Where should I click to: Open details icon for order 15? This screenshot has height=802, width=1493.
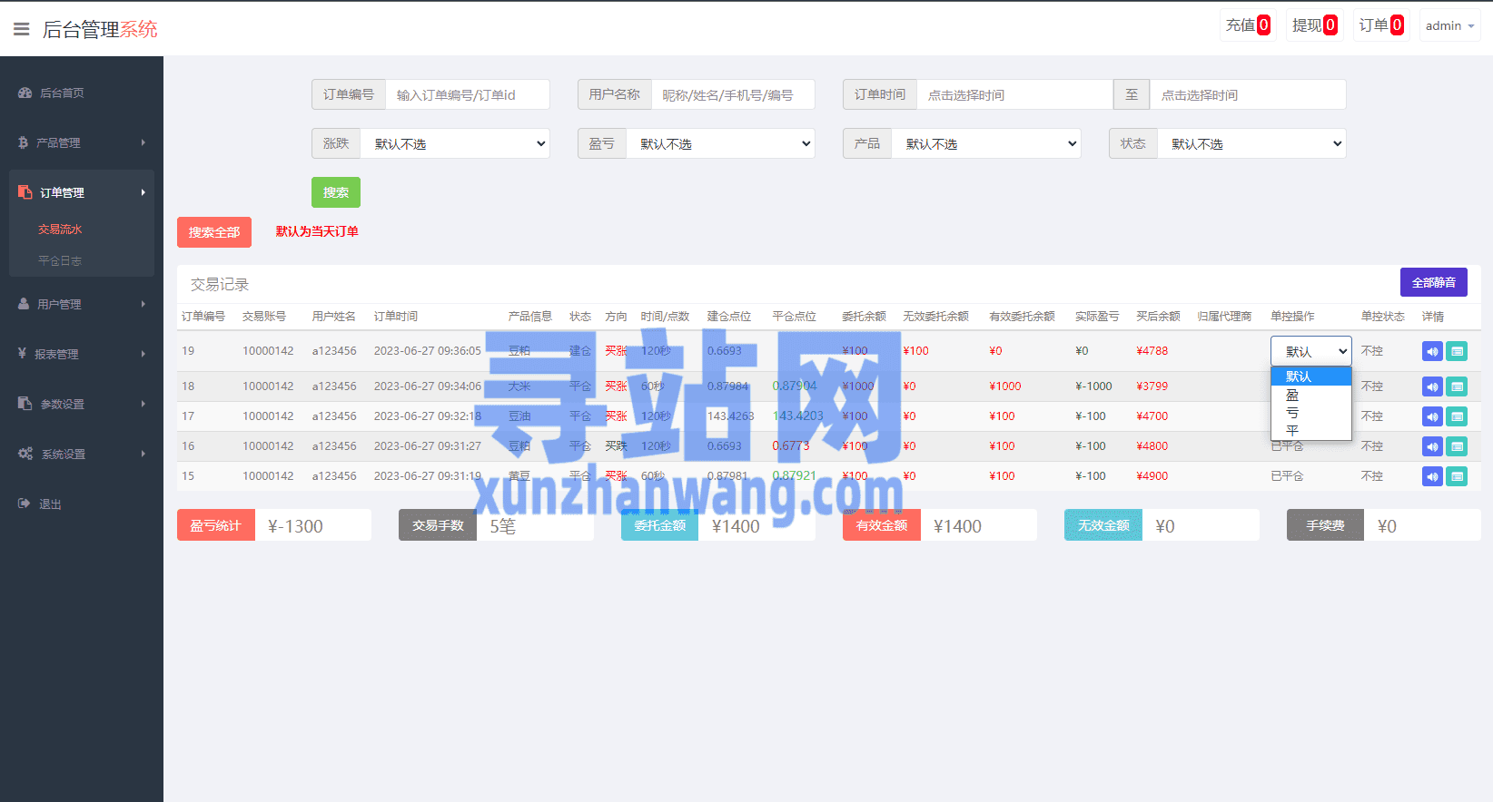coord(1457,476)
